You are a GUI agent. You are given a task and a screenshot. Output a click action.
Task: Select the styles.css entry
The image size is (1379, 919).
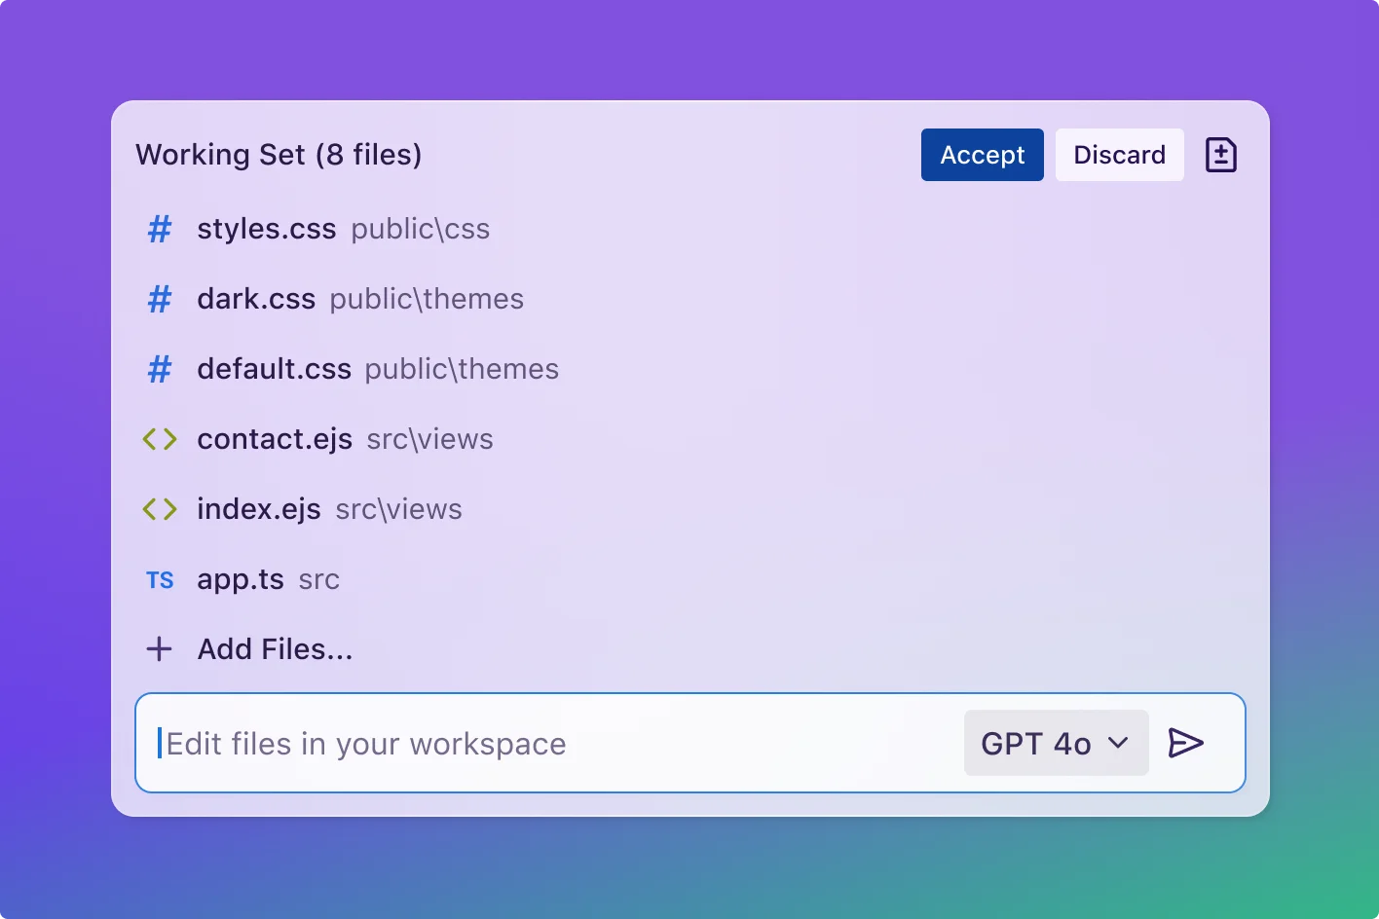coord(267,229)
